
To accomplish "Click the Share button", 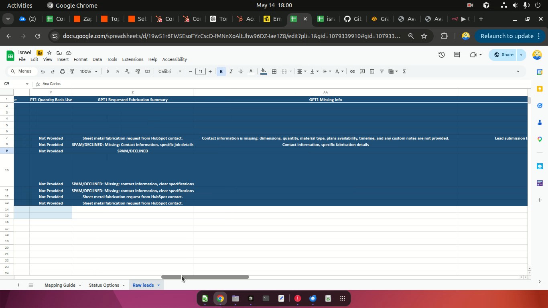I will [503, 55].
